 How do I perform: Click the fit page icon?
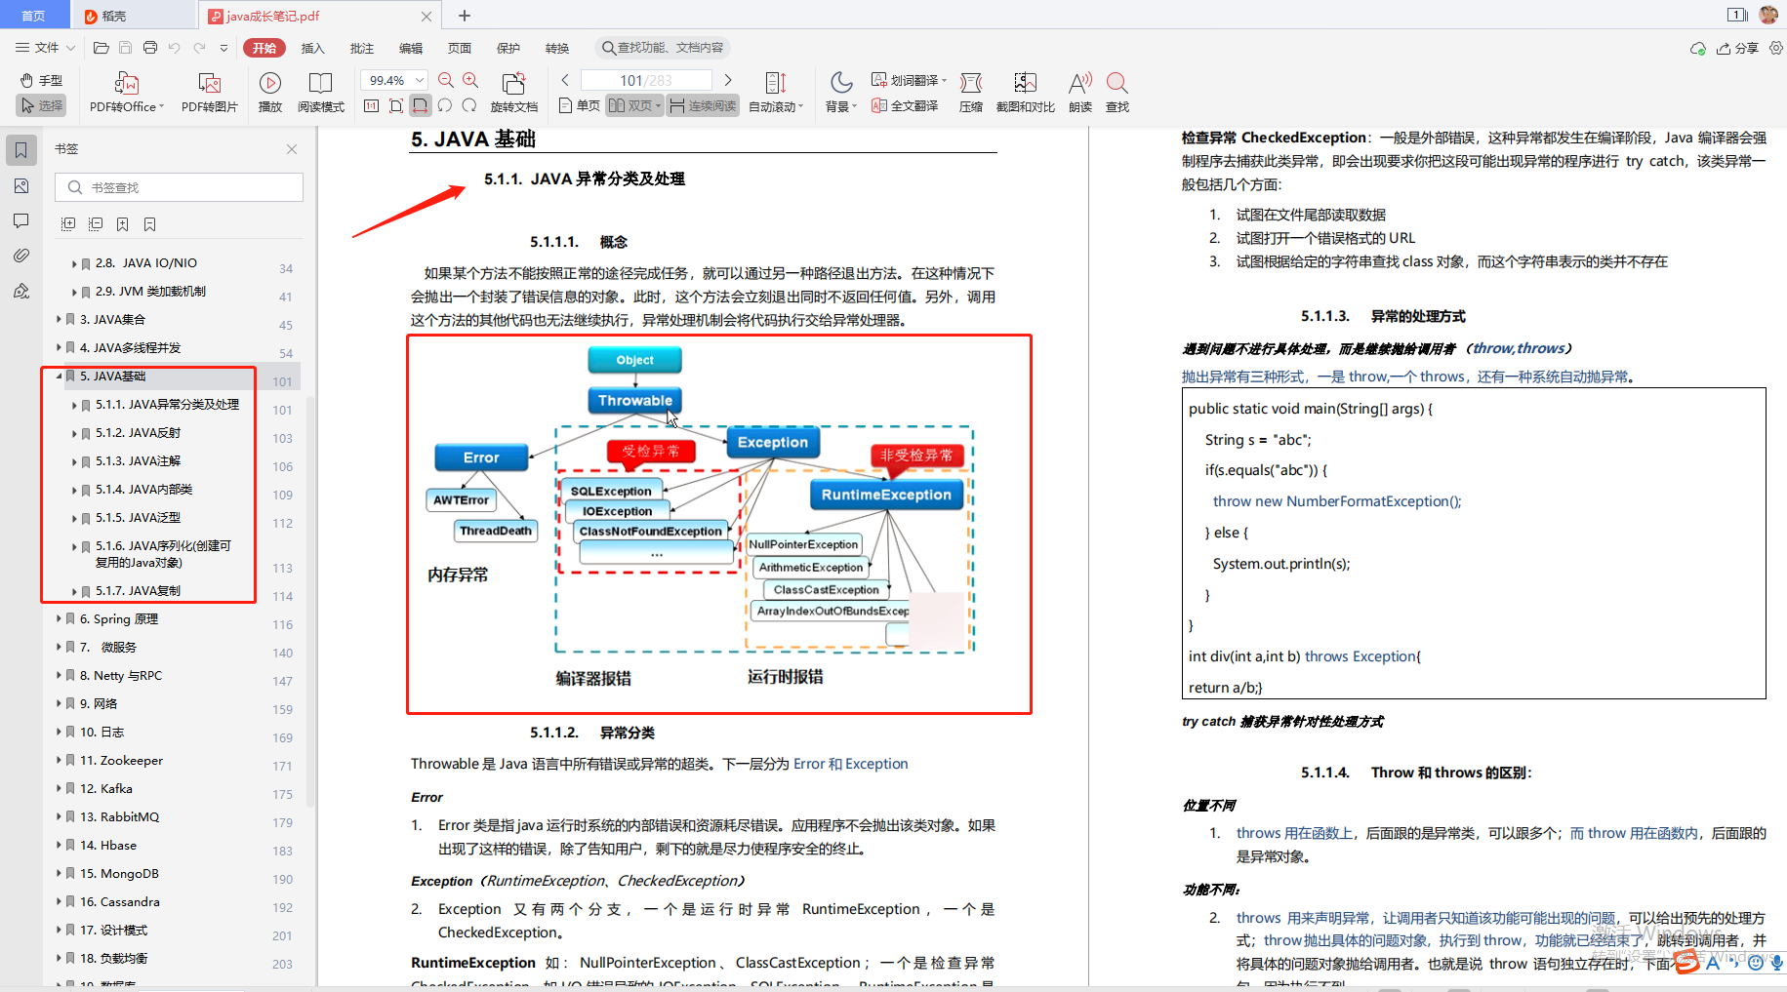[x=395, y=105]
